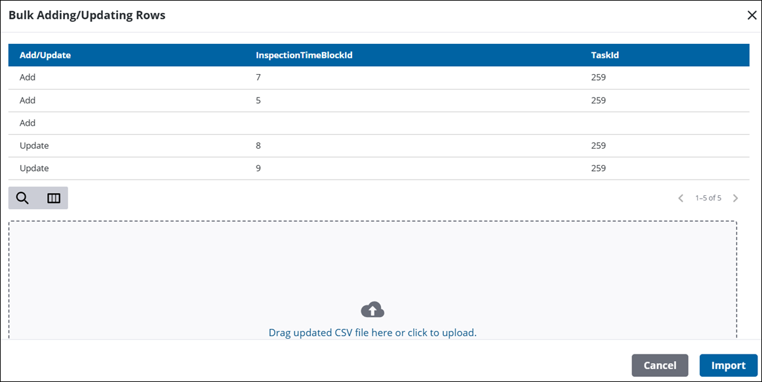The width and height of the screenshot is (762, 382).
Task: Click the search magnifier icon
Action: pos(23,198)
